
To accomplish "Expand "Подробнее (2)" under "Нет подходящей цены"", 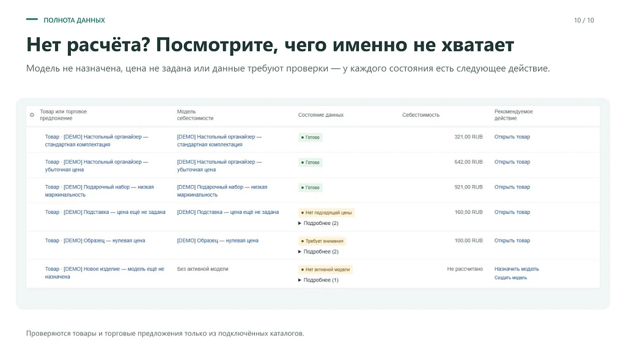I will pyautogui.click(x=318, y=223).
